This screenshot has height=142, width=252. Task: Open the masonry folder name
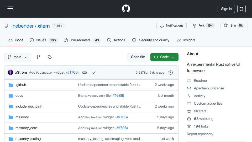tap(22, 117)
